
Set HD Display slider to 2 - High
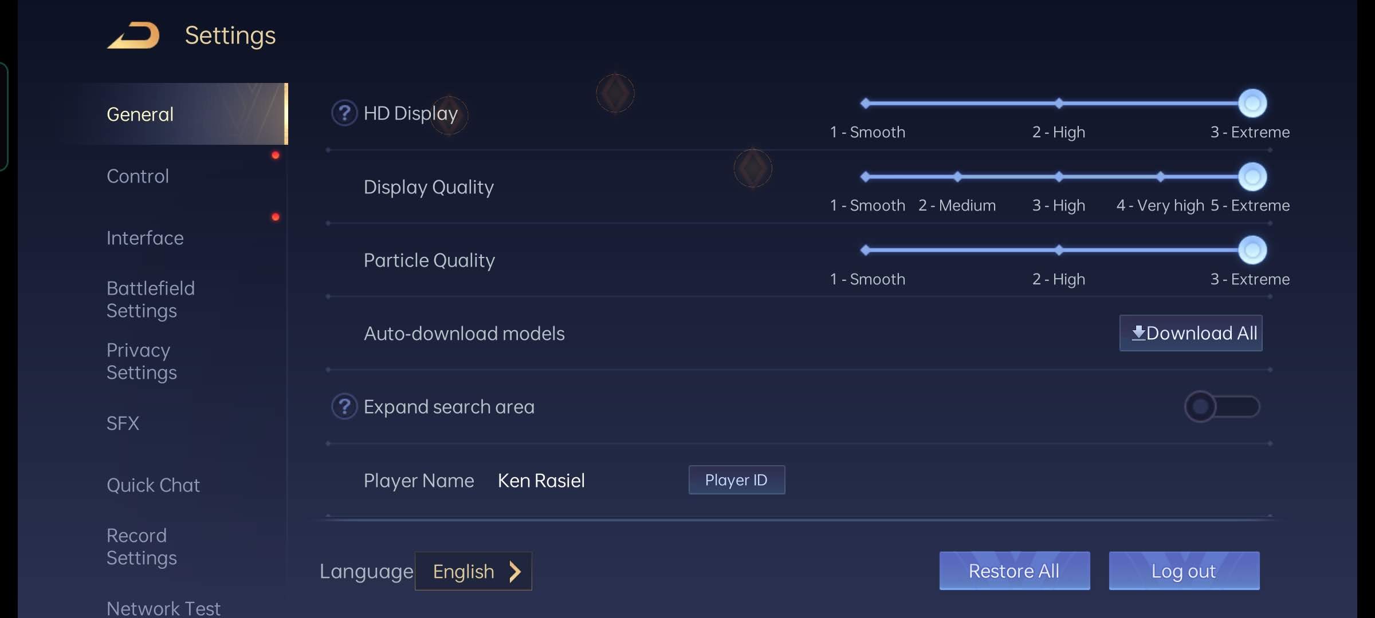pos(1059,104)
